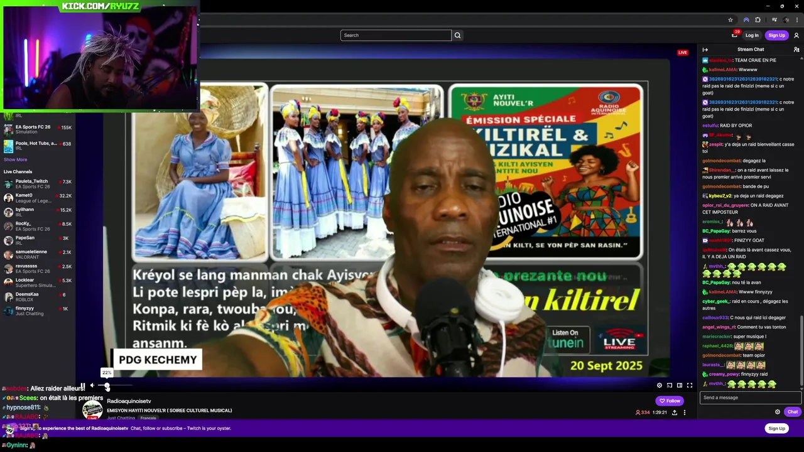Viewport: 804px width, 452px height.
Task: Open the Just Chatting category link
Action: [121, 418]
